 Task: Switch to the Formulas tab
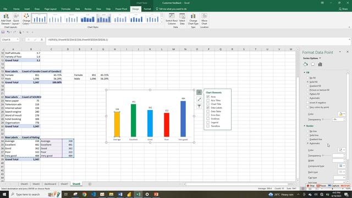66,9
